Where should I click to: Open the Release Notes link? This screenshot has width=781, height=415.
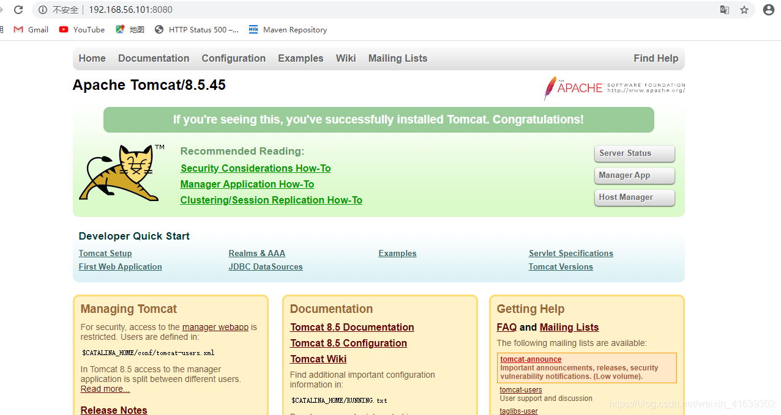tap(114, 410)
